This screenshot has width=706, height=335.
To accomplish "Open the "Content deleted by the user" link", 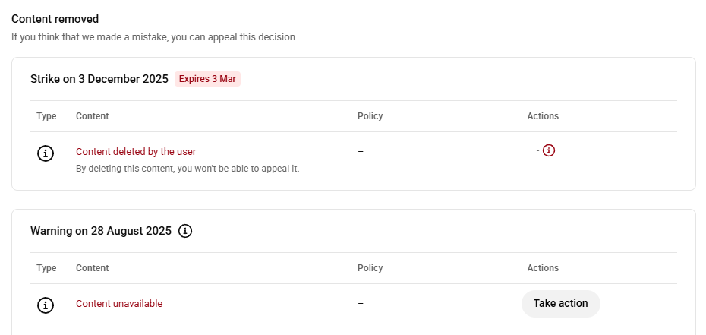I will tap(136, 152).
